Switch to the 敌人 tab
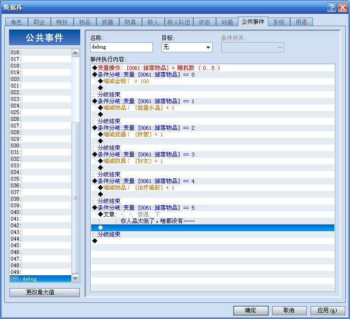Viewport: 350px width, 319px height. (x=153, y=22)
